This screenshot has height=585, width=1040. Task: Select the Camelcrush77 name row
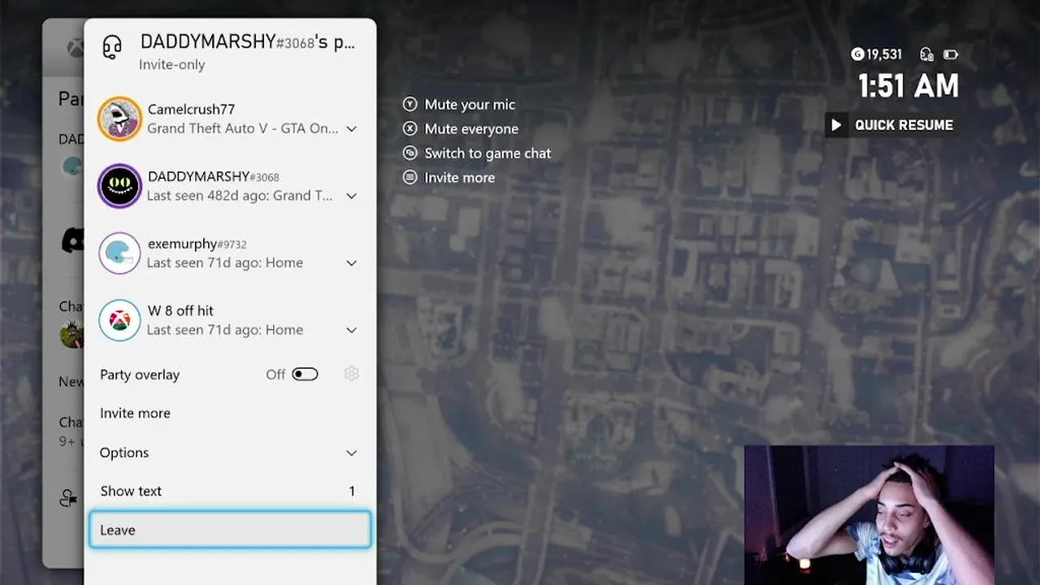pyautogui.click(x=191, y=110)
